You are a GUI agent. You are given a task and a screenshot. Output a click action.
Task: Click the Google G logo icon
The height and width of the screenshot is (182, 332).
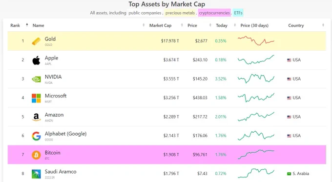tap(36, 136)
